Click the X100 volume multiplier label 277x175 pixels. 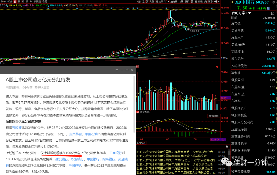click(x=223, y=108)
